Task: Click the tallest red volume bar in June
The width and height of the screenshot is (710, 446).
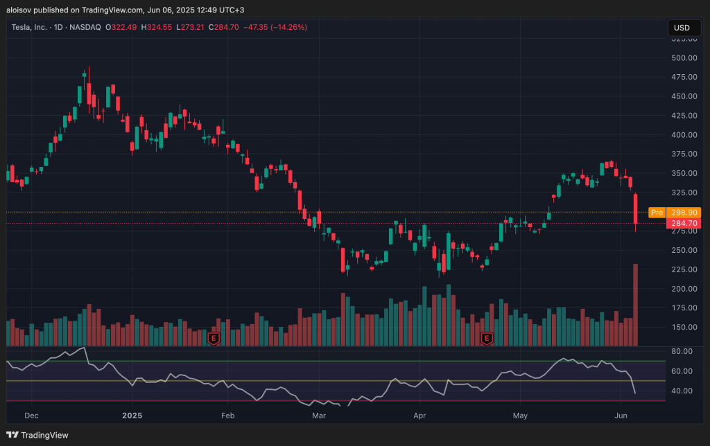Action: point(635,305)
